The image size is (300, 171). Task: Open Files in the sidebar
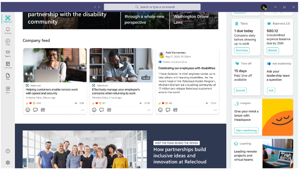(x=8, y=76)
